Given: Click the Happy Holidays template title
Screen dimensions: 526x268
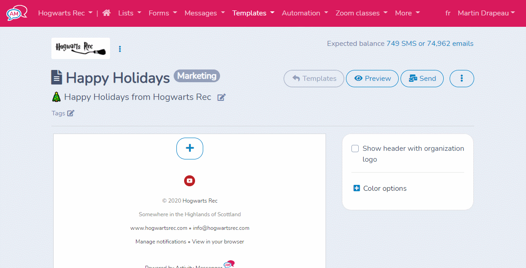Looking at the screenshot, I should click(x=118, y=78).
